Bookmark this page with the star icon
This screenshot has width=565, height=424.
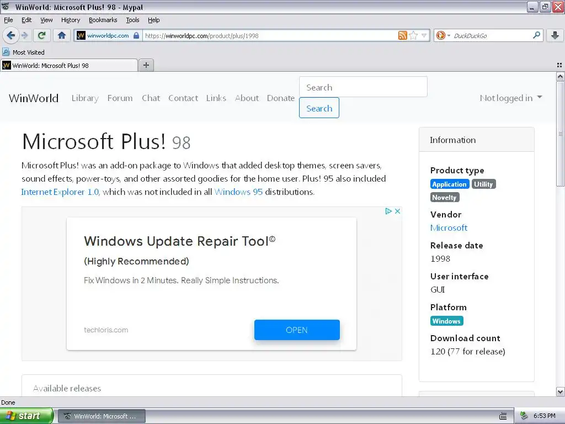coord(414,35)
